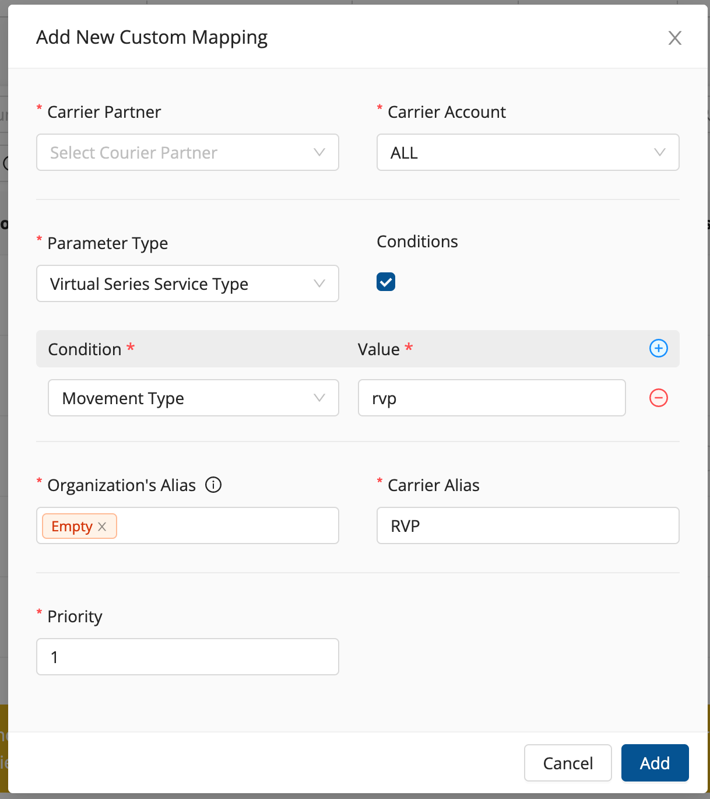Screen dimensions: 710x799
Task: Show info about Organization's Alias
Action: (213, 485)
